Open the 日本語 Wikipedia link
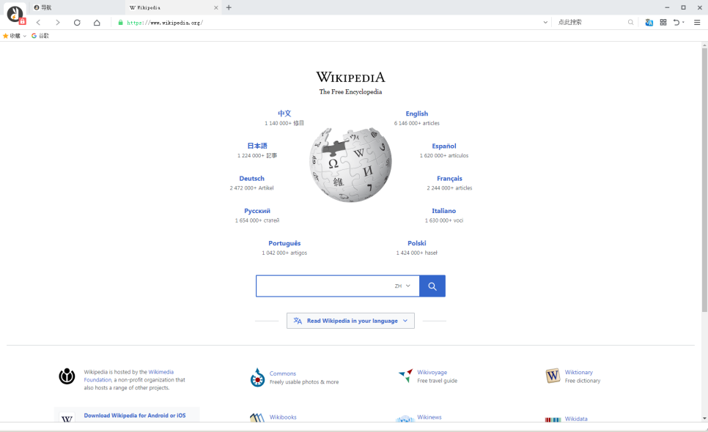This screenshot has height=432, width=708. [257, 146]
